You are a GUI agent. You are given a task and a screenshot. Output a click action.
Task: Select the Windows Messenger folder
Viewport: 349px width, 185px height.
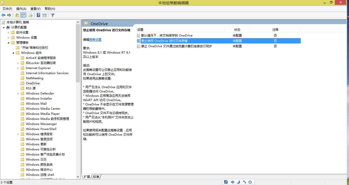41,124
